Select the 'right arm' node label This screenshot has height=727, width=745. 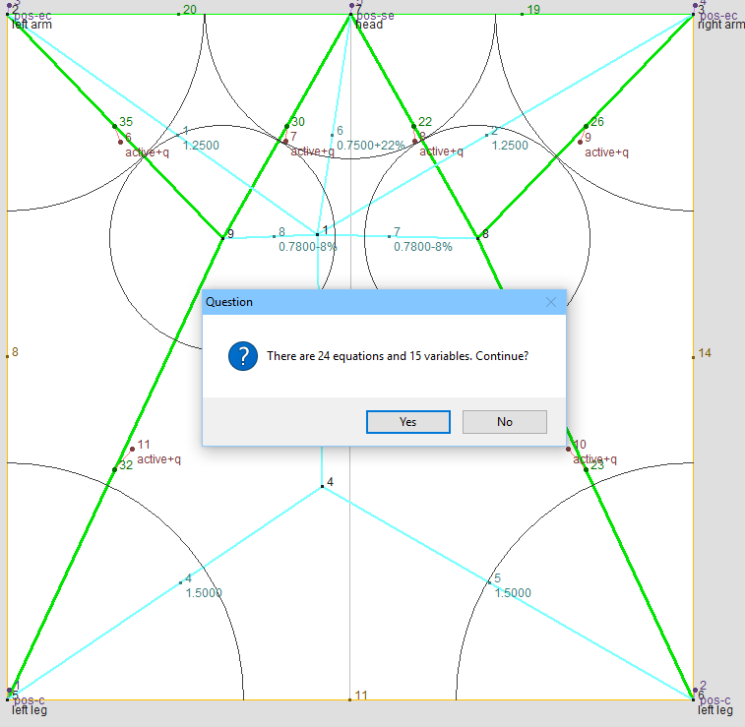pyautogui.click(x=720, y=25)
